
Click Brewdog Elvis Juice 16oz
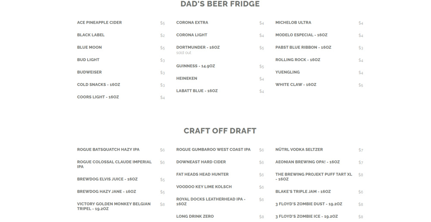(107, 179)
